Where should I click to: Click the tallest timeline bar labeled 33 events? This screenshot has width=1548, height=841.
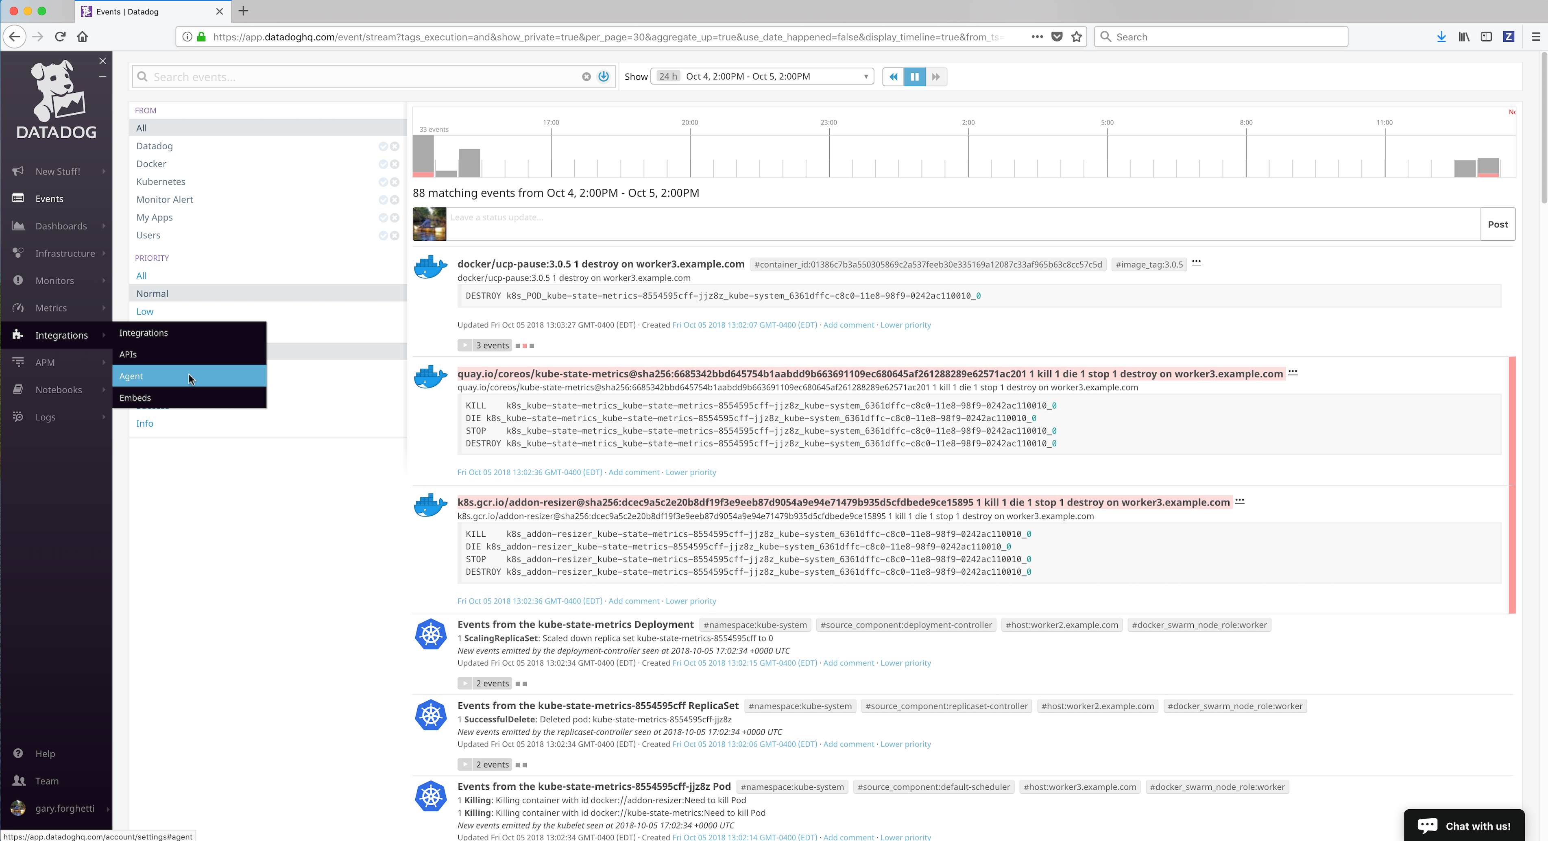pyautogui.click(x=423, y=156)
